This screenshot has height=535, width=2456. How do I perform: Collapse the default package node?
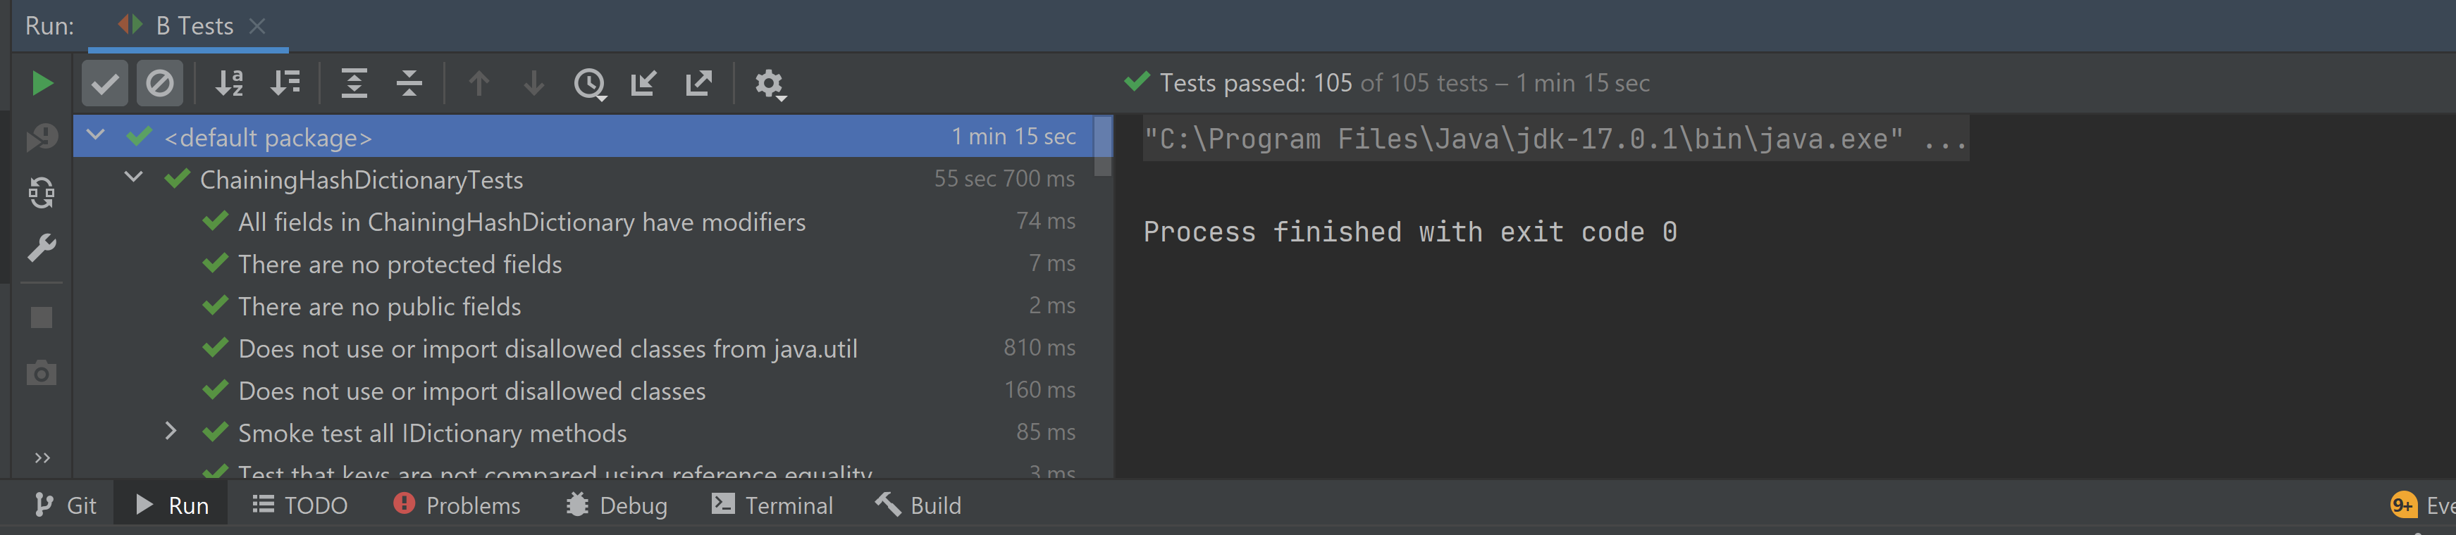click(95, 135)
